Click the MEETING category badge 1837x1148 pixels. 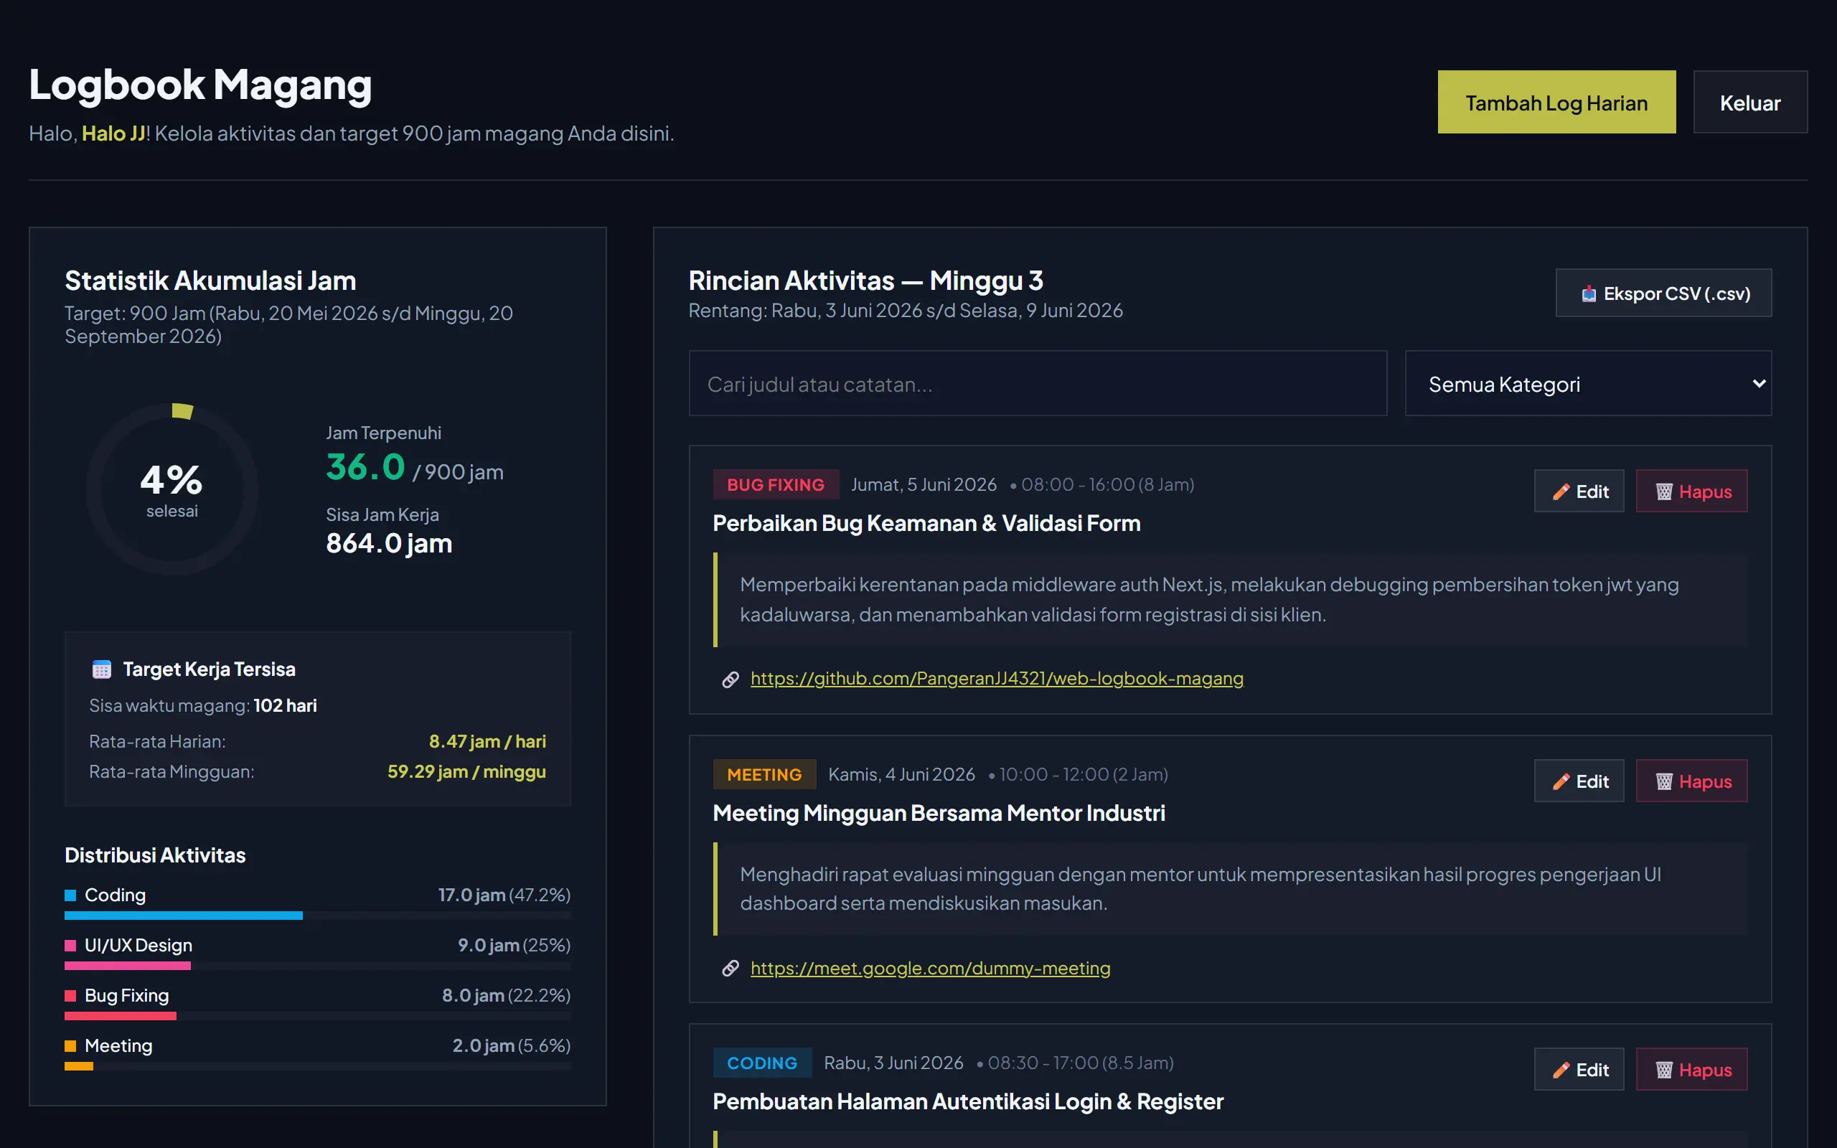[764, 774]
